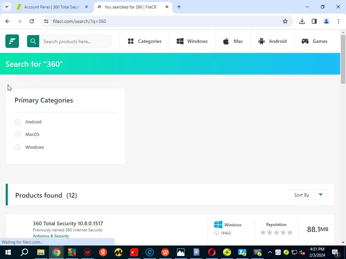The image size is (346, 259).
Task: Open the Windows Start menu
Action: pyautogui.click(x=8, y=252)
